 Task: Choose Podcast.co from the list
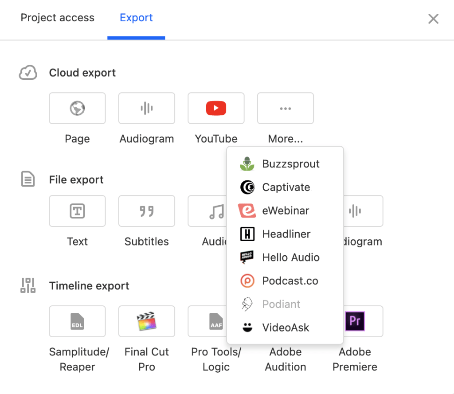285,281
